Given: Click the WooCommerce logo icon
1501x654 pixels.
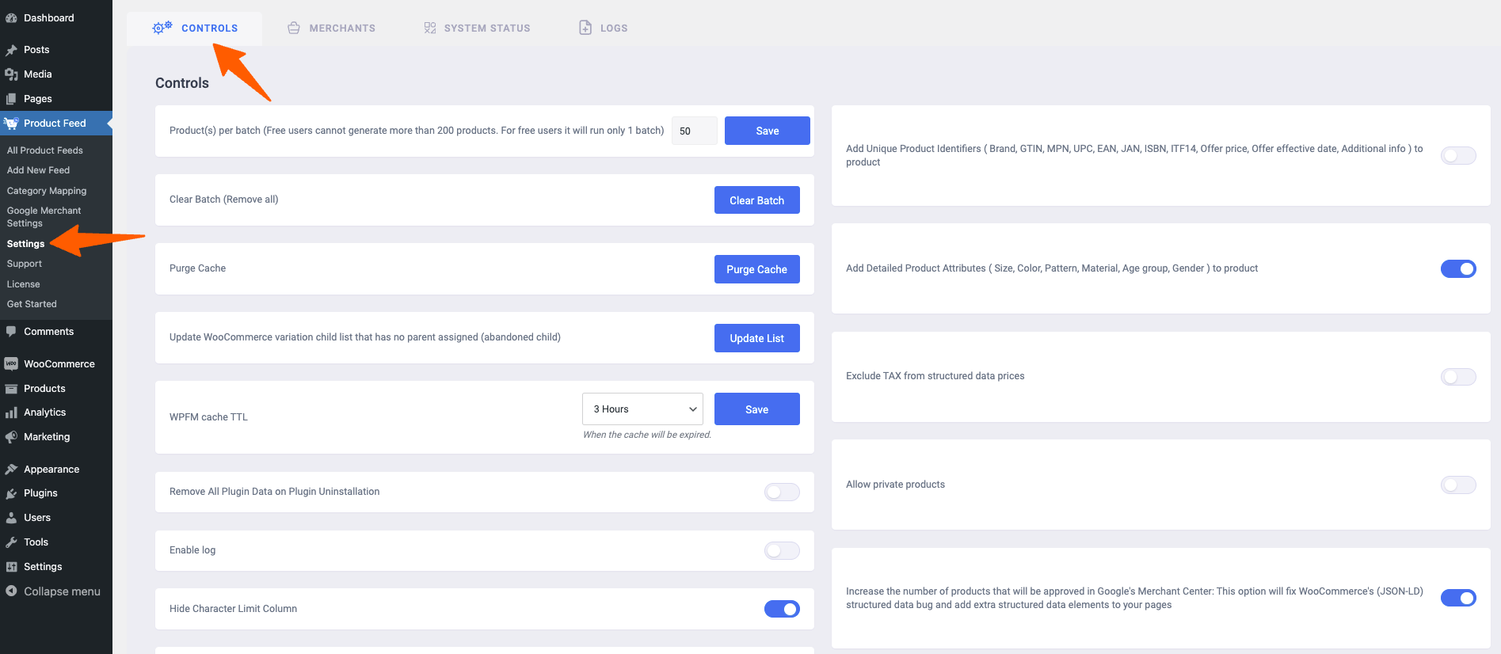Looking at the screenshot, I should [x=11, y=364].
